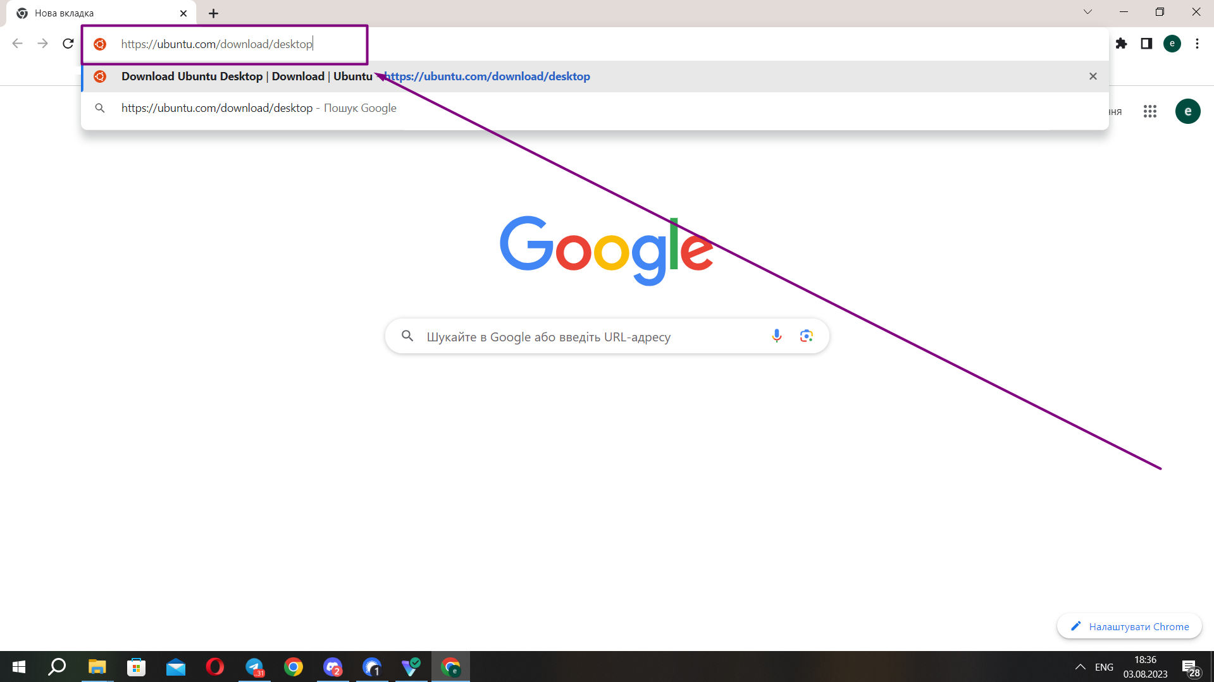Open the first Chrome taskbar icon
1214x682 pixels.
[294, 667]
